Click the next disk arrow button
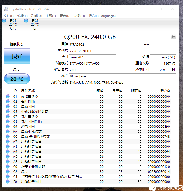Screen dimensions: 183x191 tap(173, 37)
